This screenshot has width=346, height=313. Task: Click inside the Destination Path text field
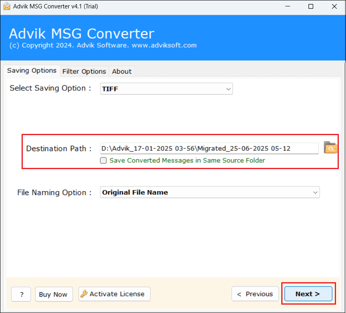(x=209, y=149)
